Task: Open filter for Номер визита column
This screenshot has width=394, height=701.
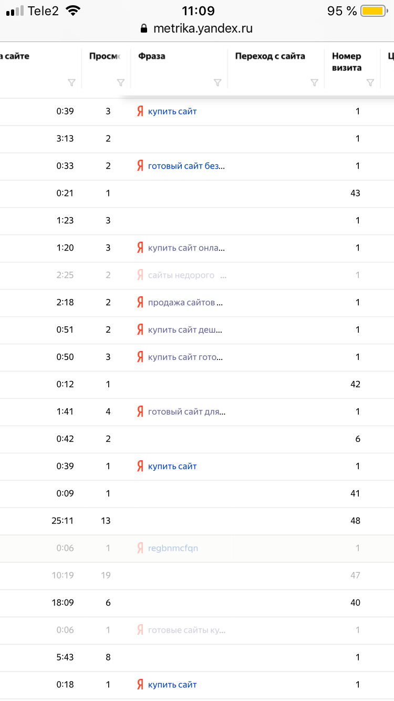Action: click(x=370, y=83)
